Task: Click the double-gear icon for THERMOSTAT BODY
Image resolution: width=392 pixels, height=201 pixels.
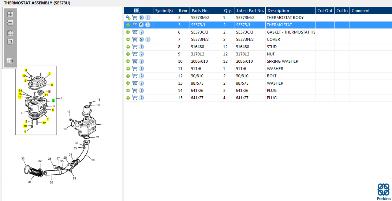Action: (128, 18)
